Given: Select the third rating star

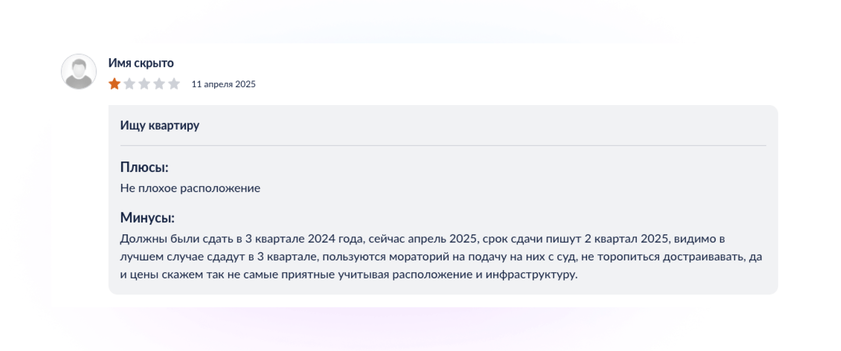Looking at the screenshot, I should point(145,84).
